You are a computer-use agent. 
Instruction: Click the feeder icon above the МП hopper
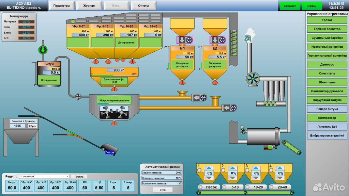click(x=185, y=40)
